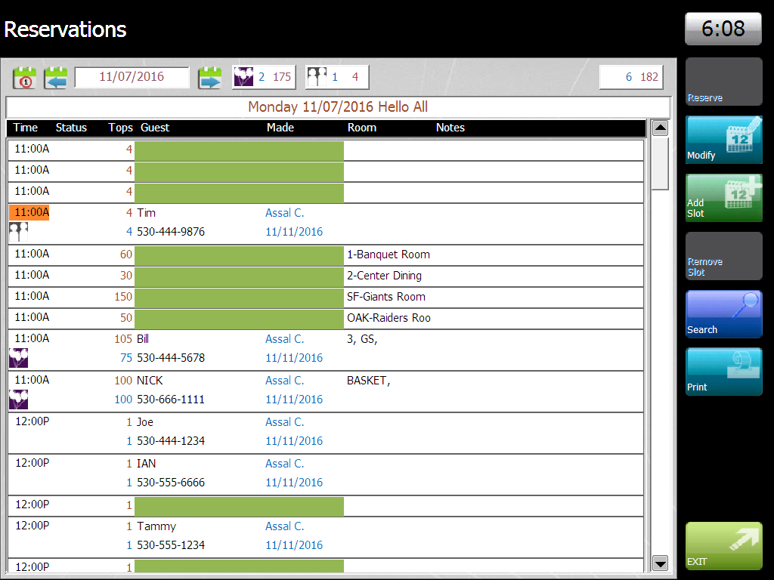Click the Add Slot button
The image size is (774, 580).
723,198
